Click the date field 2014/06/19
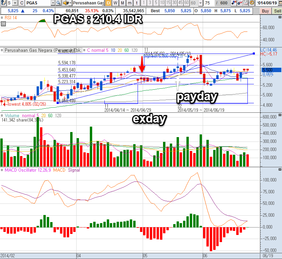Image resolution: width=282 pixels, height=259 pixels. pos(267,3)
